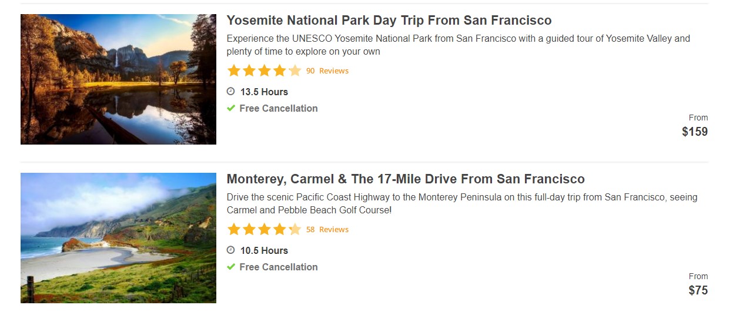This screenshot has height=315, width=743.
Task: Click the Monterey coastline beach photo
Action: [x=118, y=238]
